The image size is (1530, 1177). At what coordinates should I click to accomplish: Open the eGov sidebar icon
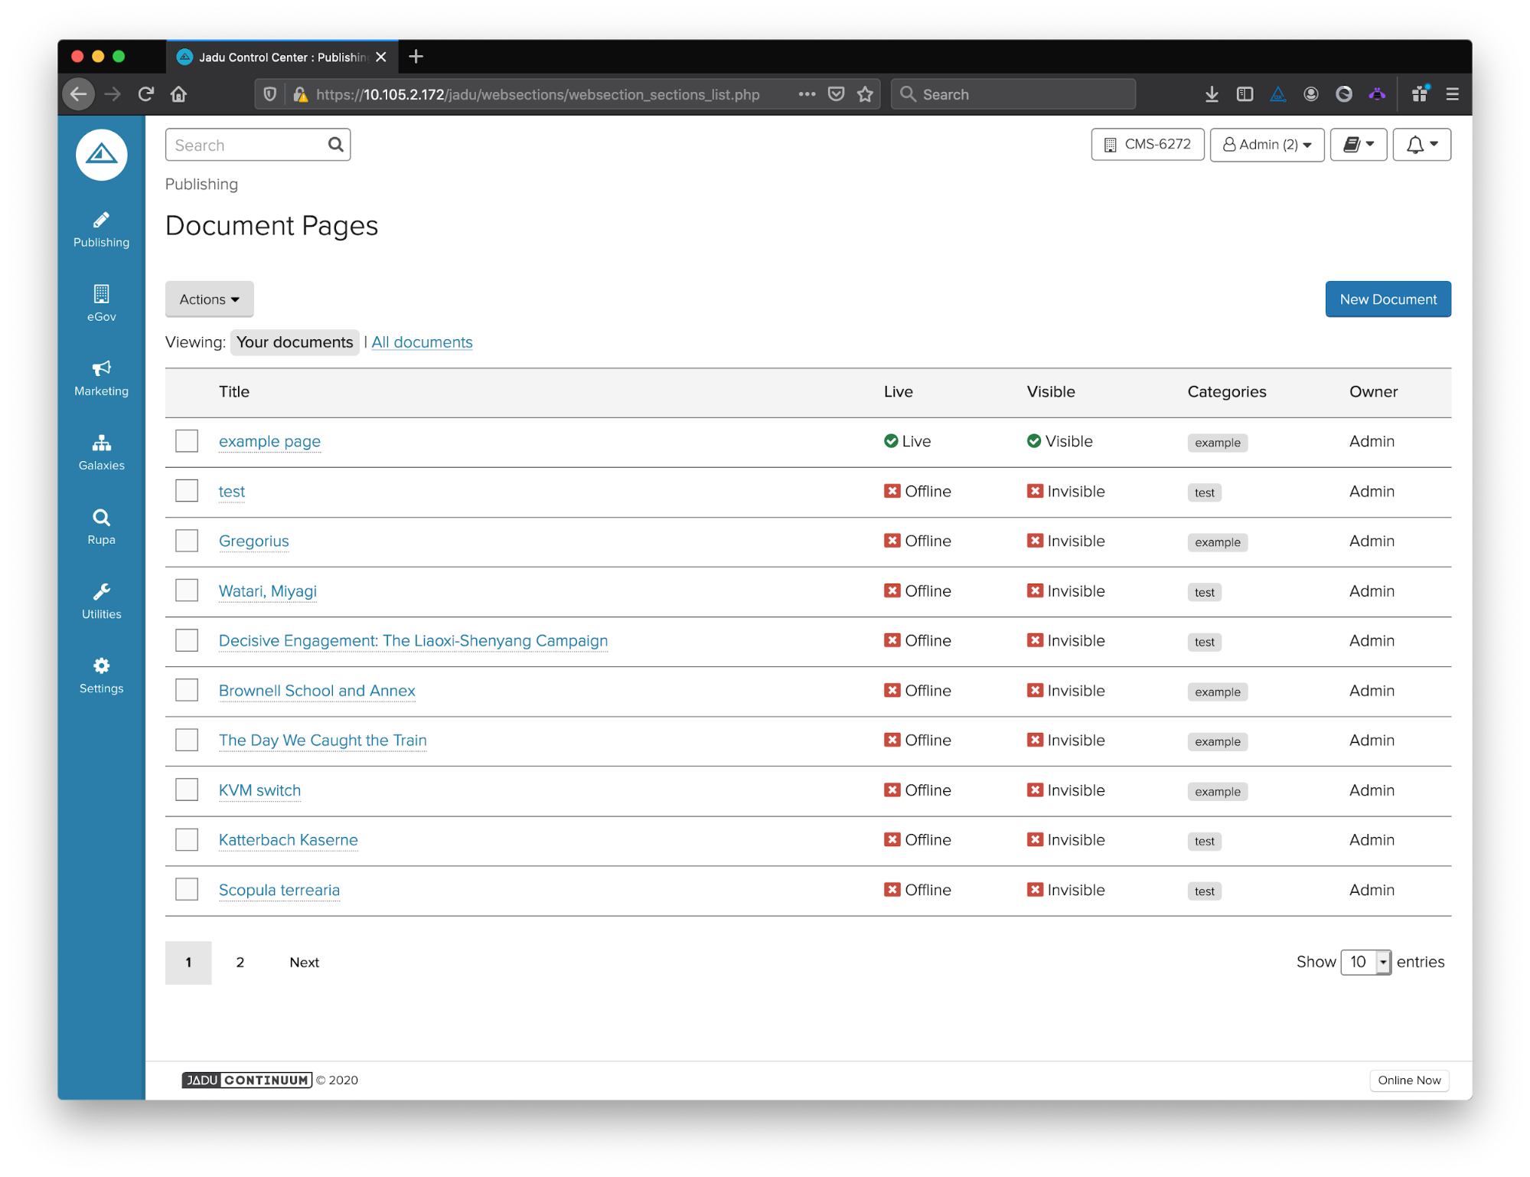pos(101,295)
